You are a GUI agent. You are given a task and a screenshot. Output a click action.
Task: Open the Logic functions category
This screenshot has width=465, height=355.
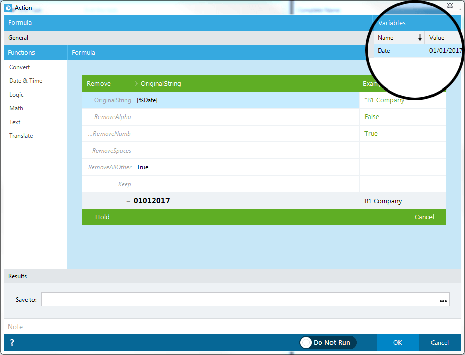[16, 95]
